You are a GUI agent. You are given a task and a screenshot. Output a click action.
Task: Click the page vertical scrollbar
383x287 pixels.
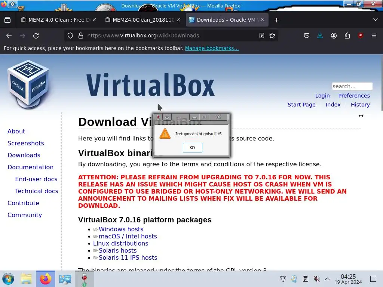click(x=381, y=83)
